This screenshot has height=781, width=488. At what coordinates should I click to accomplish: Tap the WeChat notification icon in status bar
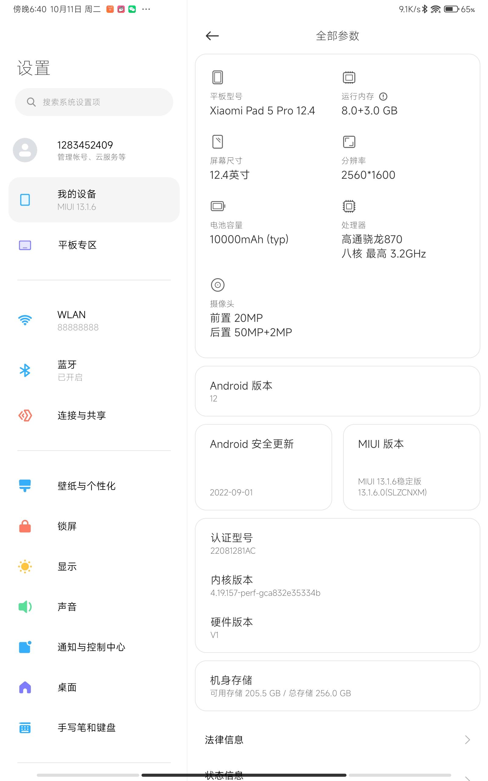132,9
